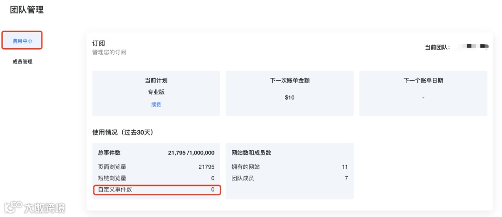Switch to 成员管理 section
Viewport: 502px width, 217px height.
pyautogui.click(x=22, y=62)
